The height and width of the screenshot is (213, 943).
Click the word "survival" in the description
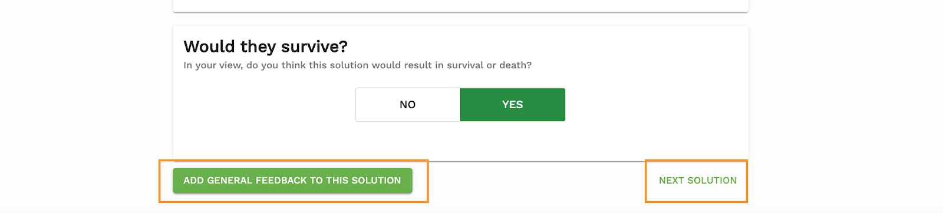[x=466, y=65]
